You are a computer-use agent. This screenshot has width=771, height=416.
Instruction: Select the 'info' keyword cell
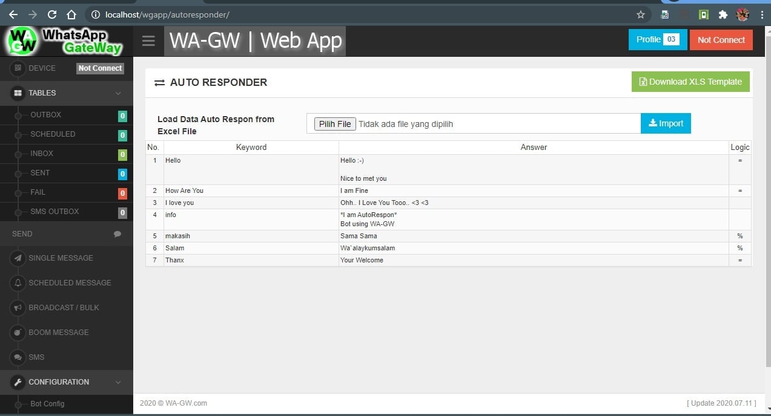(251, 219)
